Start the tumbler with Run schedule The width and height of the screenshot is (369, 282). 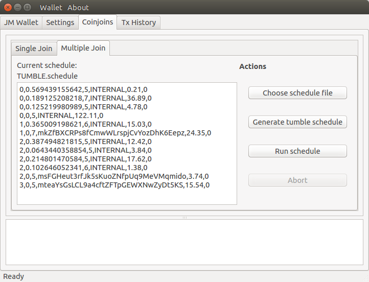point(297,151)
